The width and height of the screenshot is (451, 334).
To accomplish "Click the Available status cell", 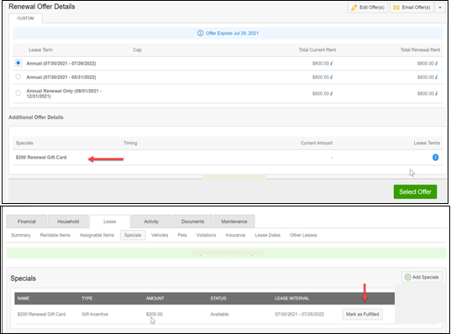I will point(219,314).
